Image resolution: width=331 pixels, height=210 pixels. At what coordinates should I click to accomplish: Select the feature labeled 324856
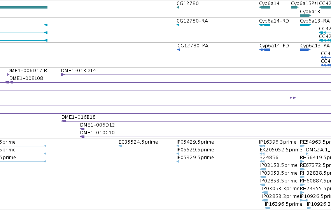point(269,158)
